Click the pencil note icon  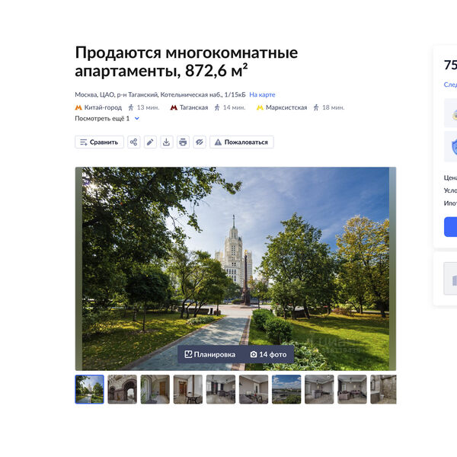tap(150, 142)
